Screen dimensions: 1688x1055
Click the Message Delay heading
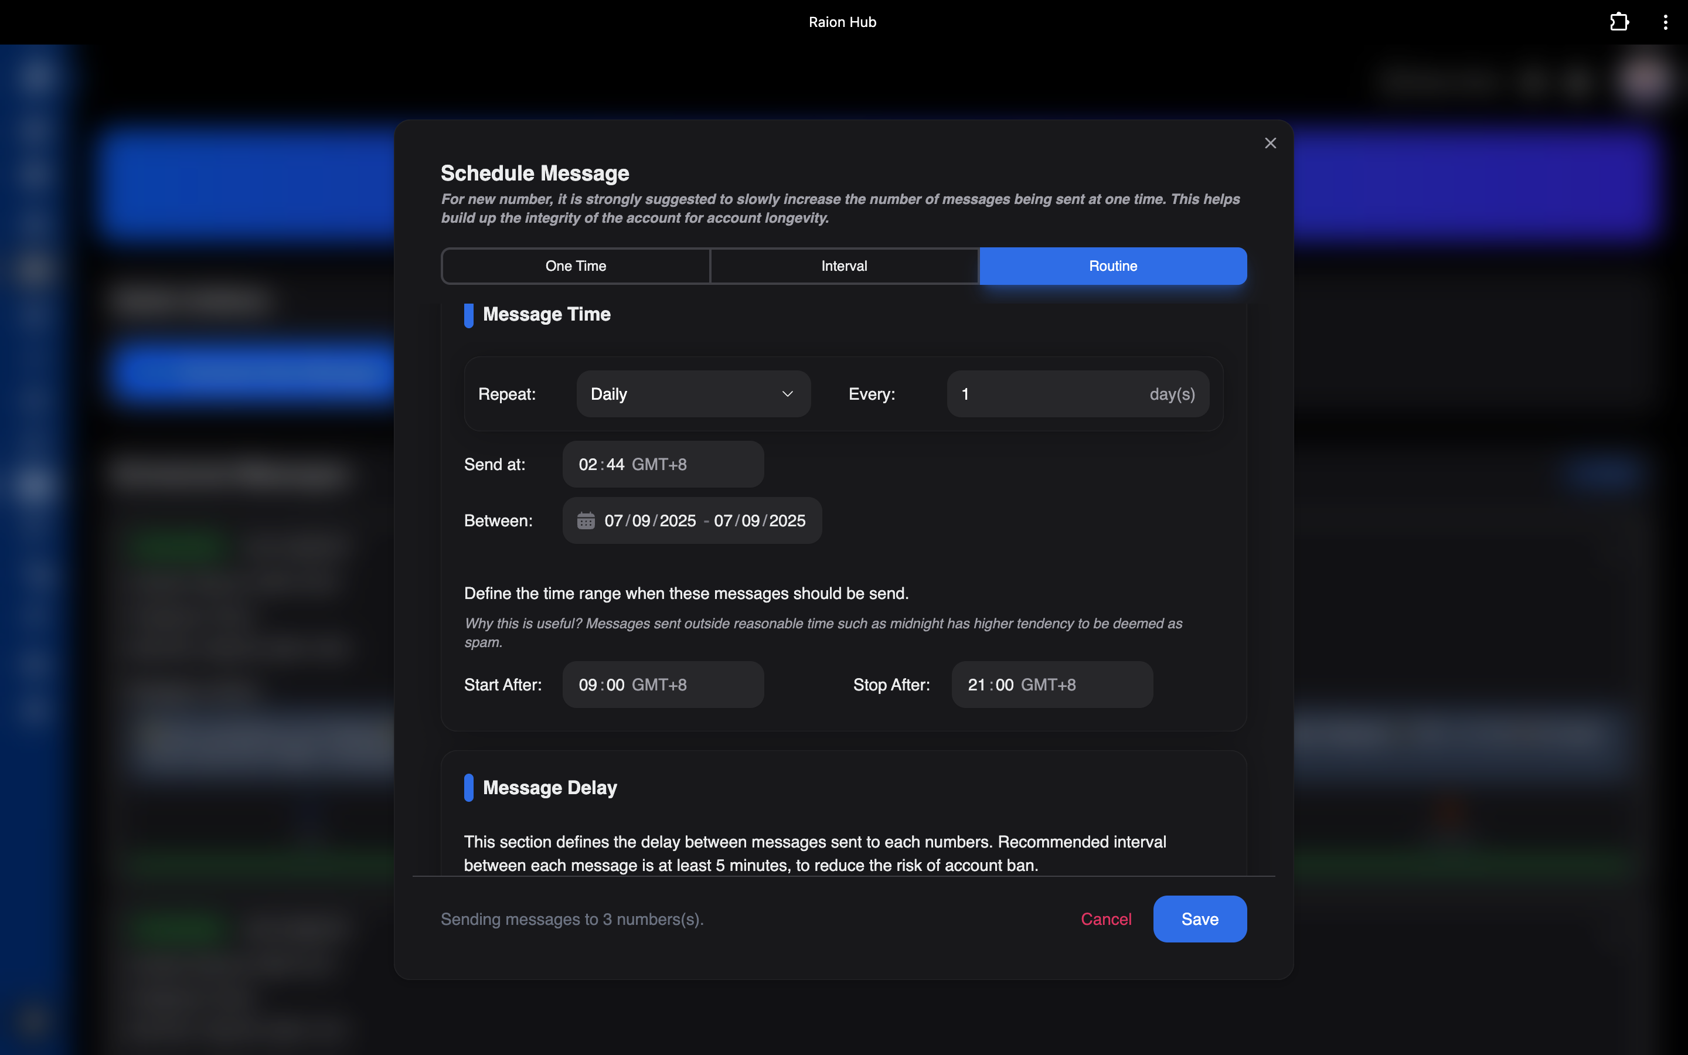(x=550, y=788)
